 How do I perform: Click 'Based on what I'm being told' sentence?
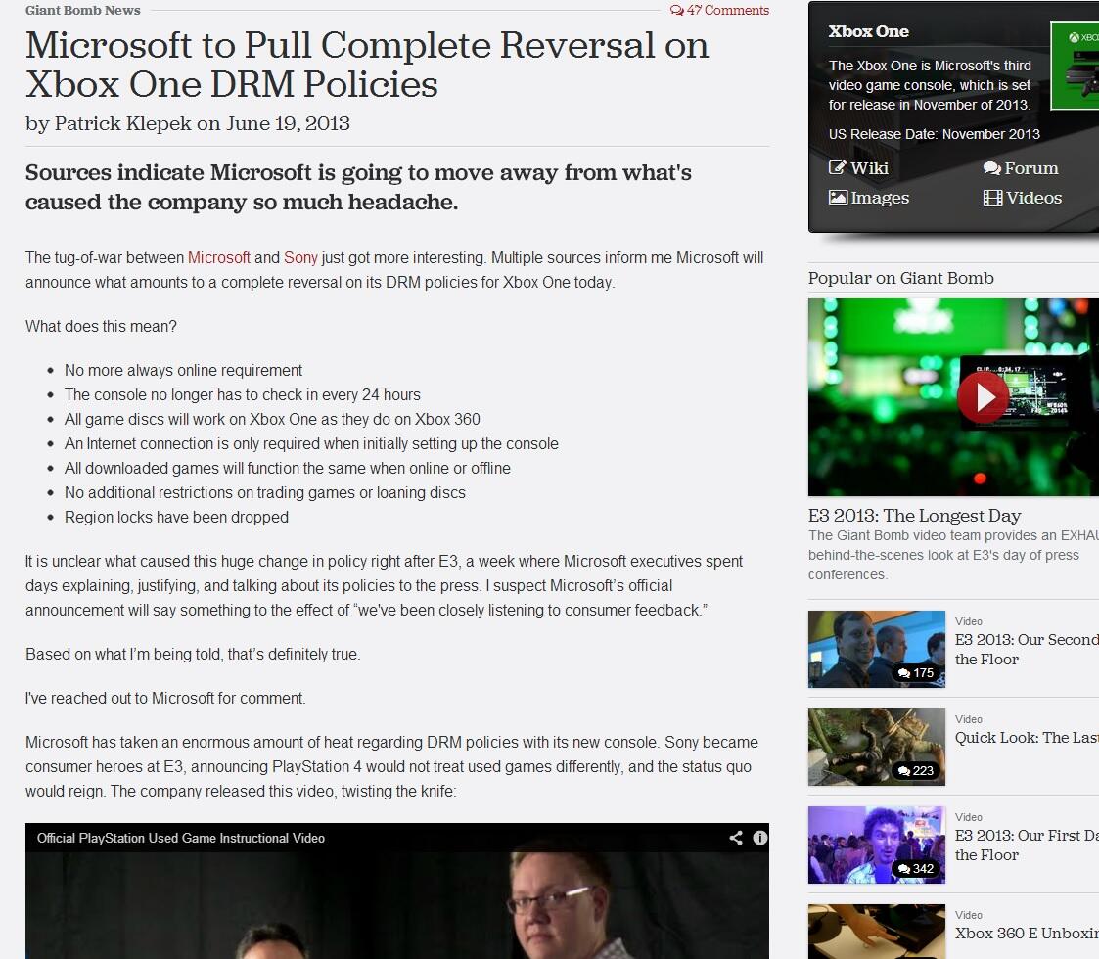(x=193, y=654)
